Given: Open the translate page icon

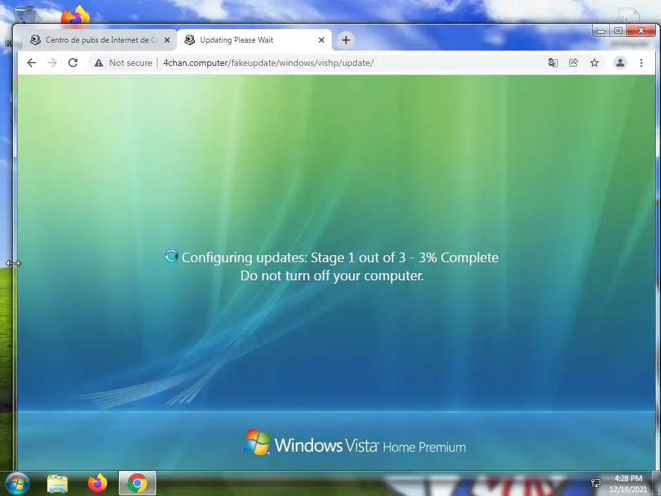Looking at the screenshot, I should [x=553, y=63].
